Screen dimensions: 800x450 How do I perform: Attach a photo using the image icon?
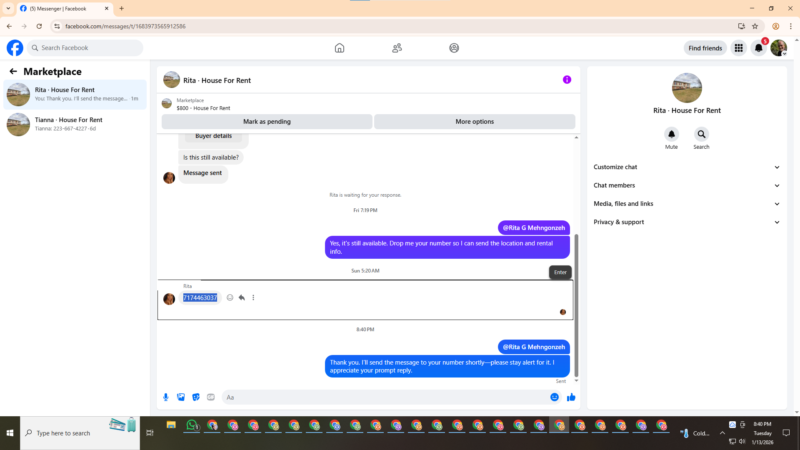click(x=181, y=397)
